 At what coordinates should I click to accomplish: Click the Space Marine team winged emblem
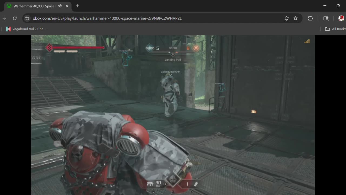tap(149, 48)
